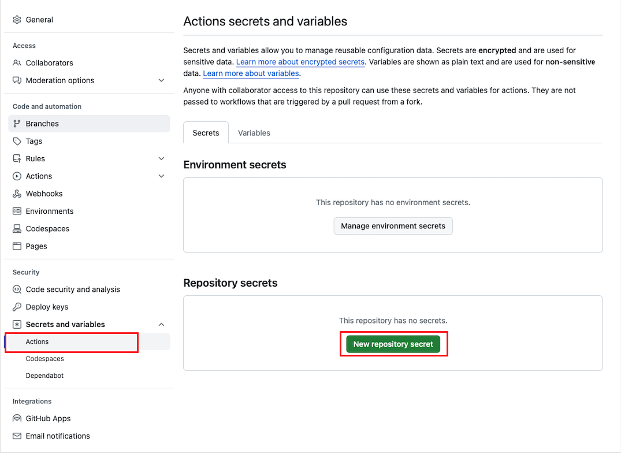
Task: Click the Email notifications envelope icon
Action: click(x=17, y=436)
